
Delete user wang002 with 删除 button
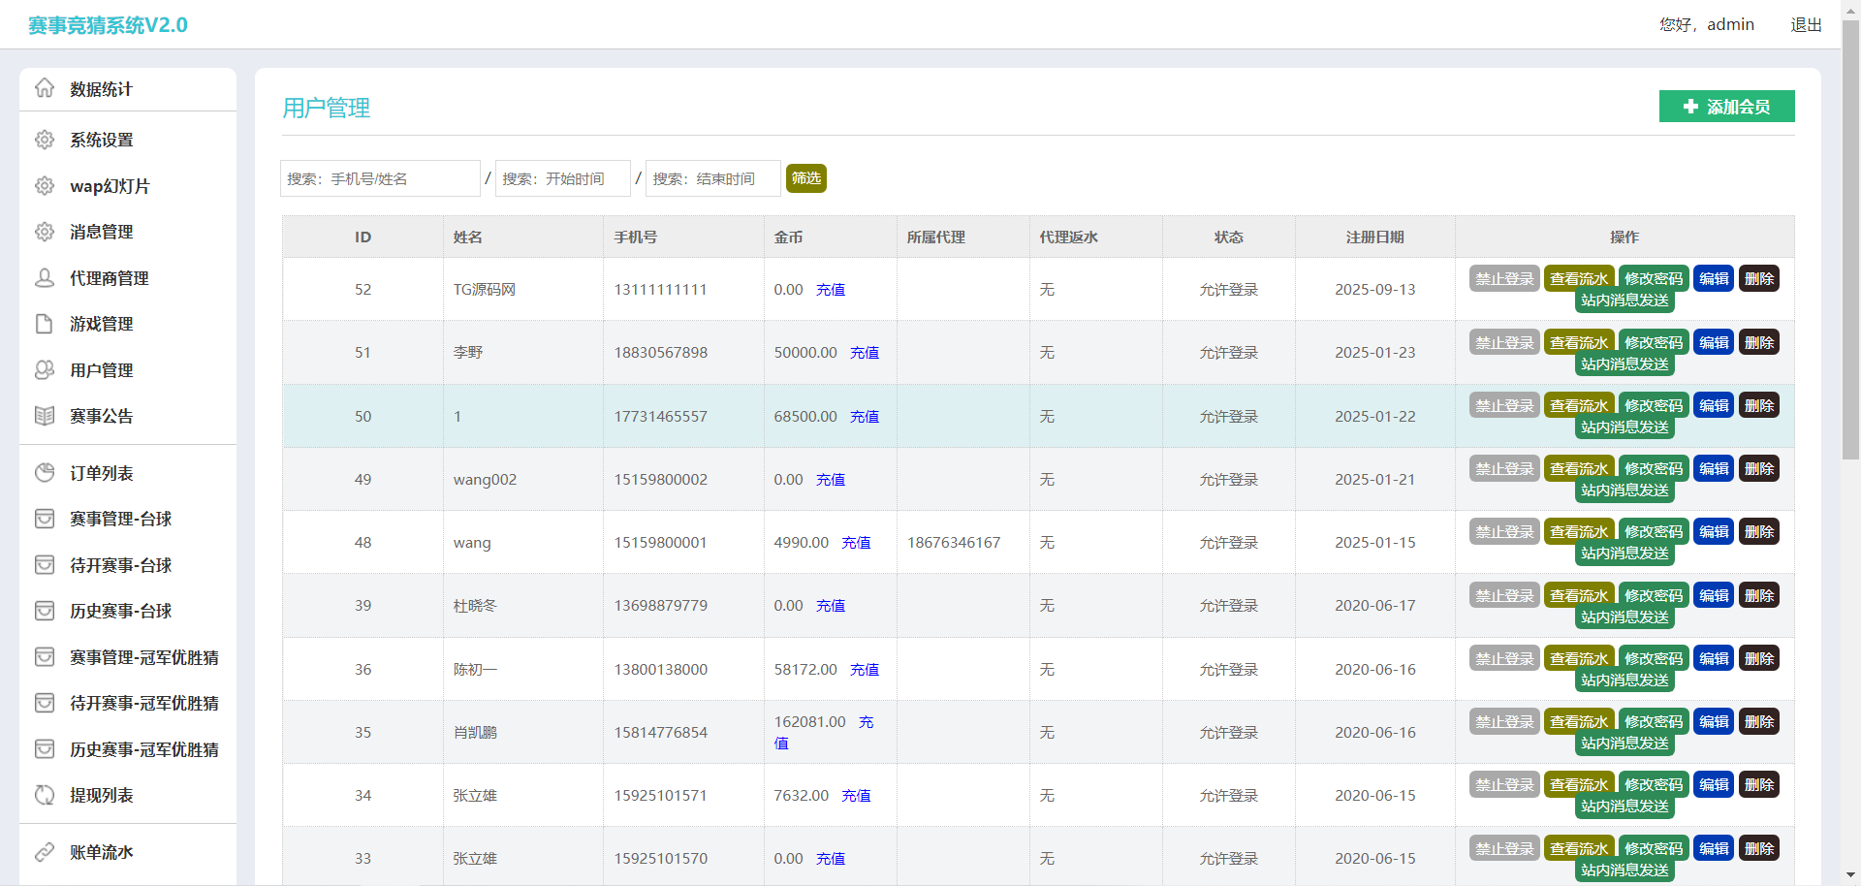1758,469
